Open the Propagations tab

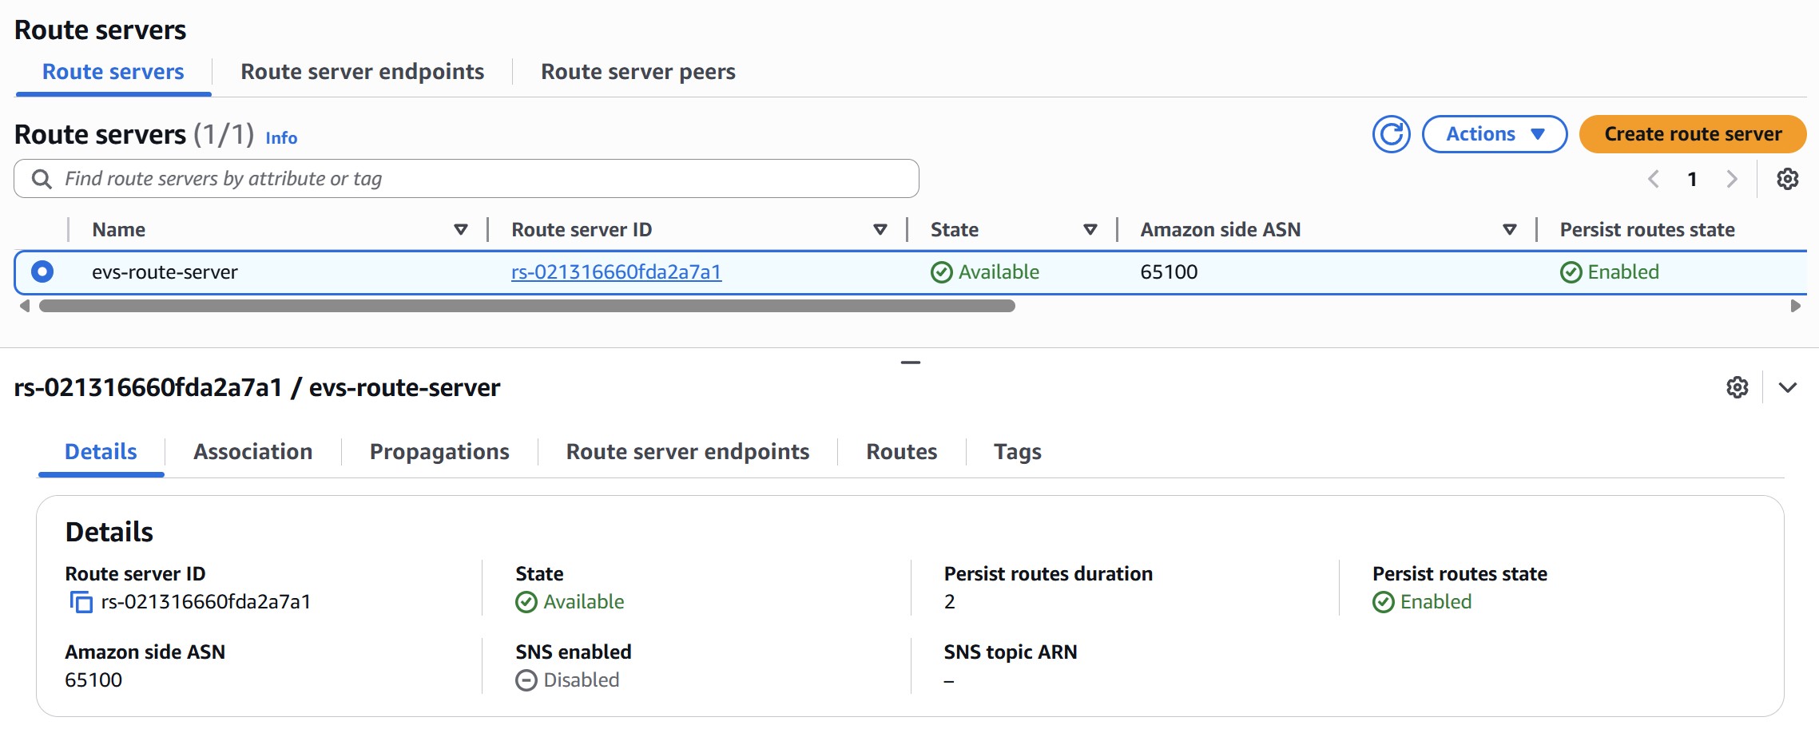point(439,451)
